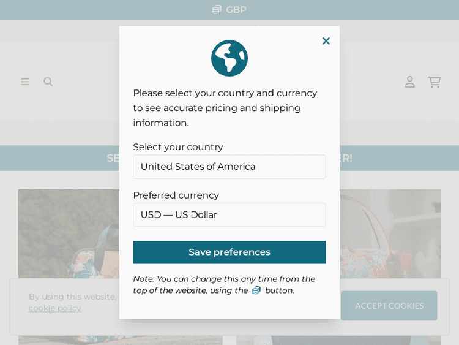This screenshot has height=345, width=459.
Task: Click the 'Preferred currency' label
Action: click(176, 195)
